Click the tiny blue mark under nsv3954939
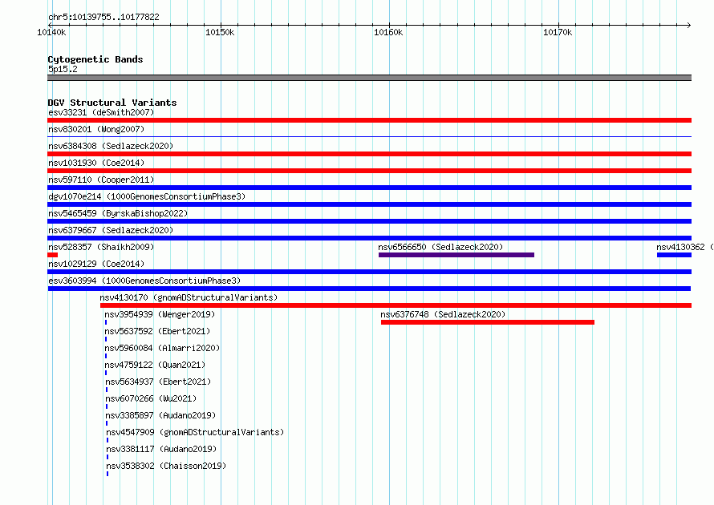The image size is (714, 505). pos(106,322)
